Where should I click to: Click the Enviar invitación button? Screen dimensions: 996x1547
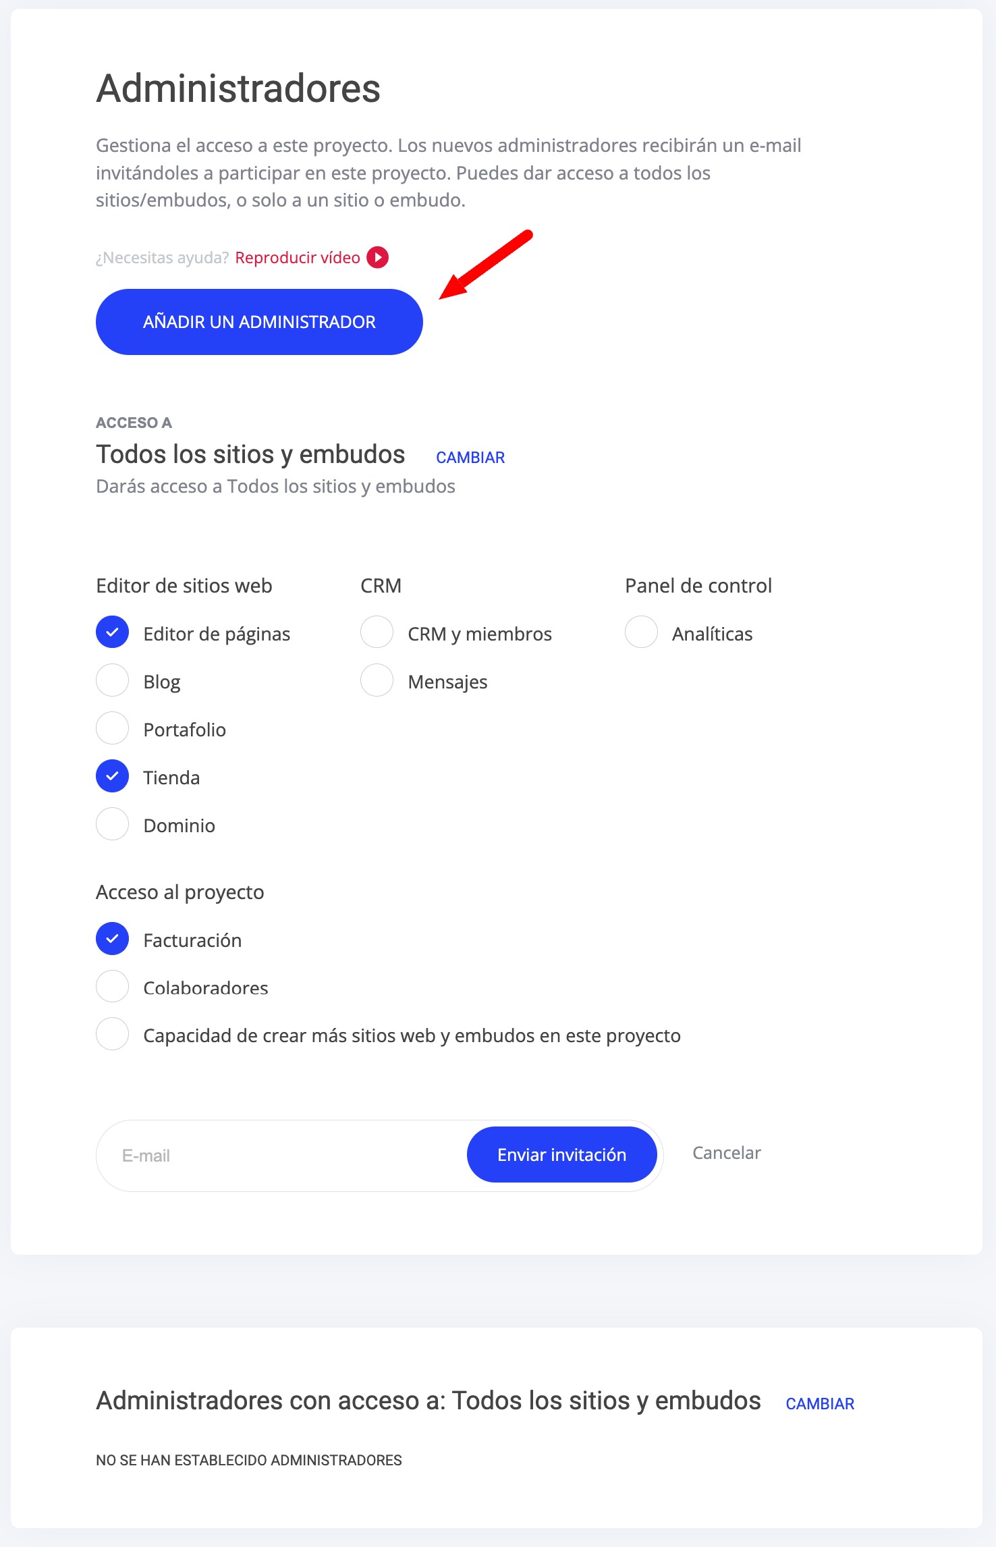[561, 1155]
